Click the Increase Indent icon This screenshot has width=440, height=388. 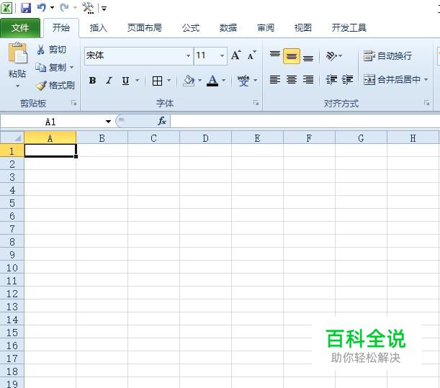347,80
